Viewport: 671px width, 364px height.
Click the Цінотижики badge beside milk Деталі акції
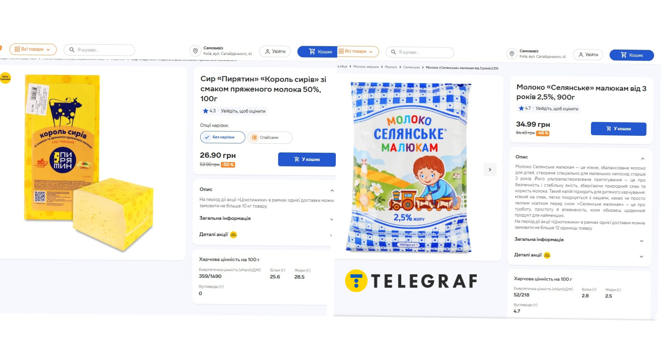point(547,255)
